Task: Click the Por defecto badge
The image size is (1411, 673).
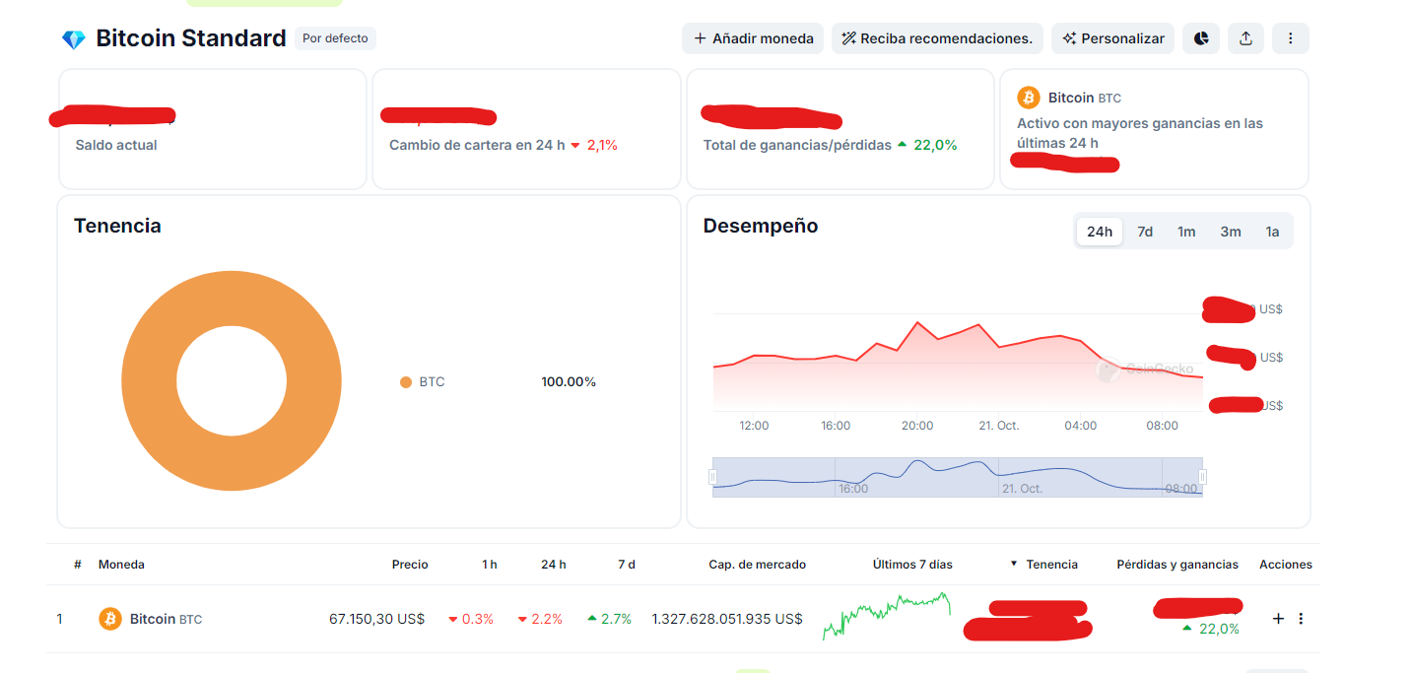Action: (335, 38)
